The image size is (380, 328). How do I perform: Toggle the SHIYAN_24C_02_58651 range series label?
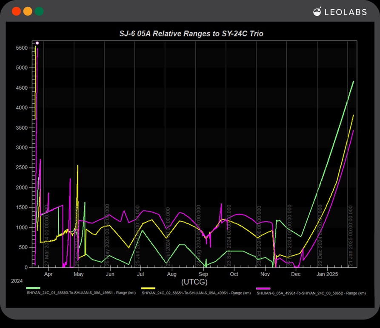(x=196, y=293)
